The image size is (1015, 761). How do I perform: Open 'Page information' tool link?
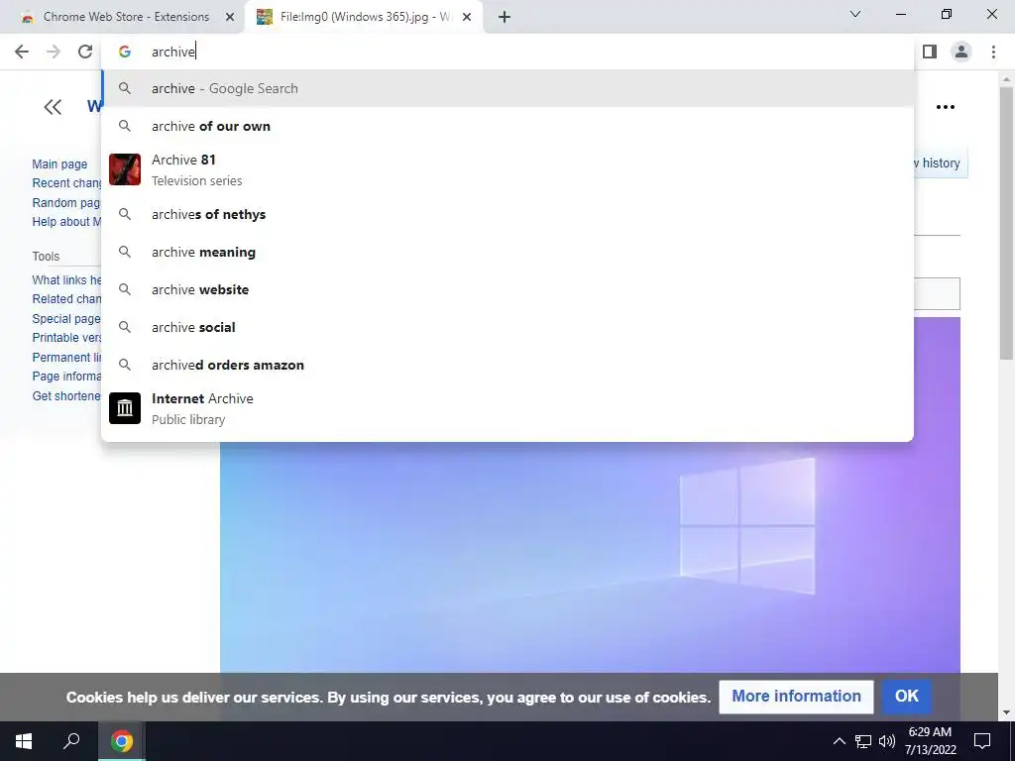[x=66, y=376]
